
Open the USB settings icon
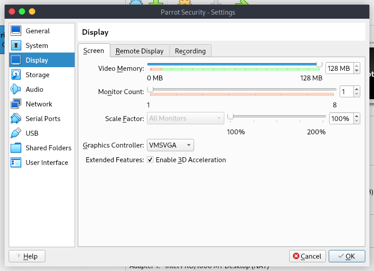pyautogui.click(x=16, y=133)
